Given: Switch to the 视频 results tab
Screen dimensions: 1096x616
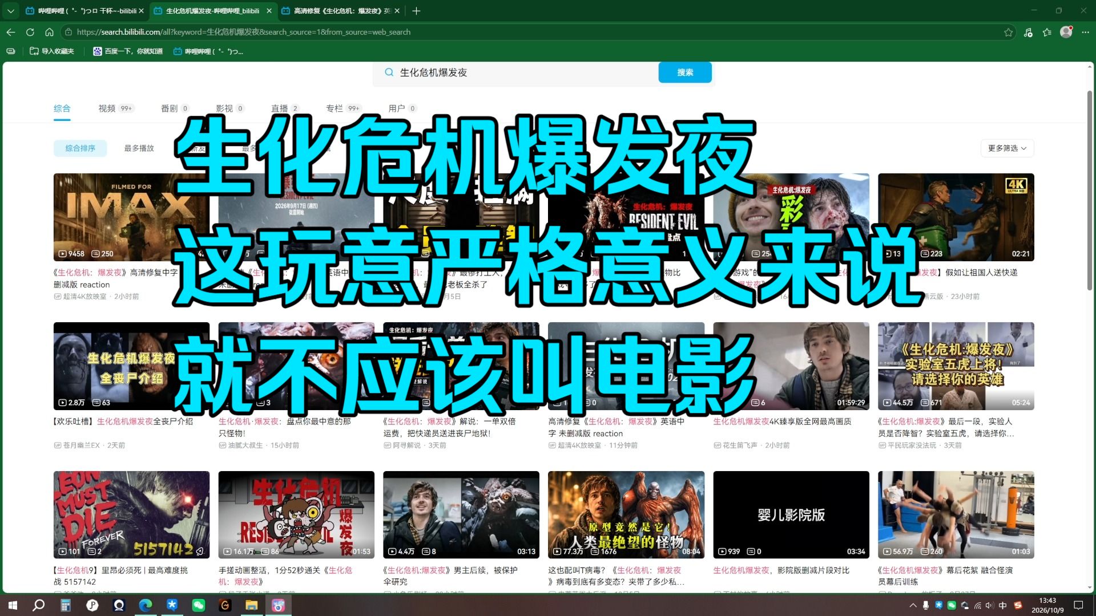Looking at the screenshot, I should pos(115,108).
